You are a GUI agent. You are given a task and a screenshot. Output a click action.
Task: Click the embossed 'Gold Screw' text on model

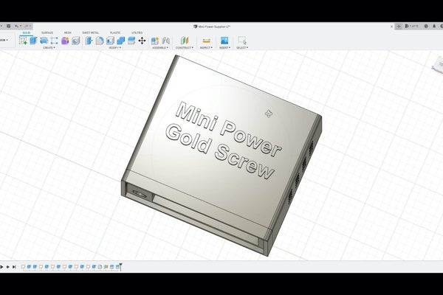pyautogui.click(x=219, y=152)
